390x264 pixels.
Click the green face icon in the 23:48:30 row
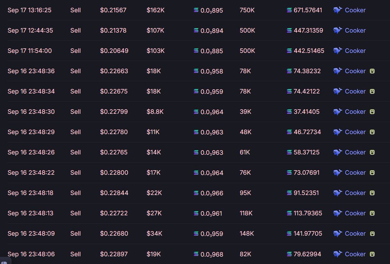point(372,112)
